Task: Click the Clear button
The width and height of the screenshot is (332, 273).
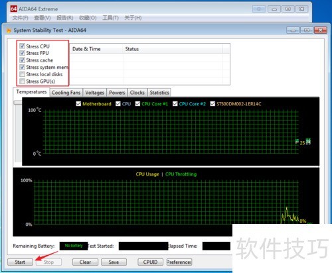Action: [85, 262]
